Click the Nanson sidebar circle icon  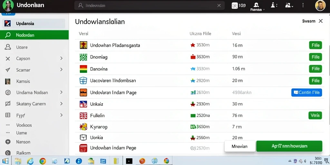pyautogui.click(x=8, y=142)
